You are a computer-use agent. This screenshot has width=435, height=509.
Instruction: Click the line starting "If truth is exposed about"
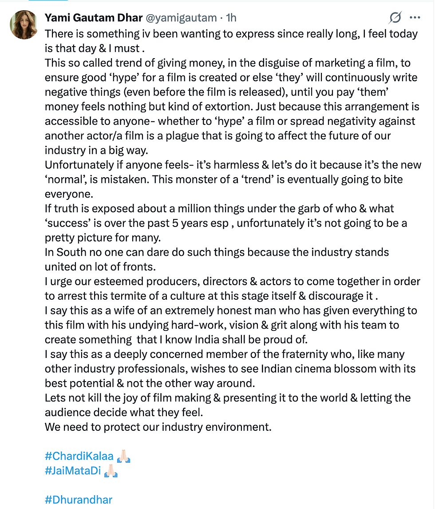click(219, 208)
